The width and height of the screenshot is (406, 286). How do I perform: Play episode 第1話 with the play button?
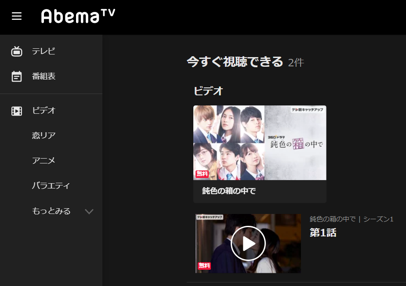(248, 243)
